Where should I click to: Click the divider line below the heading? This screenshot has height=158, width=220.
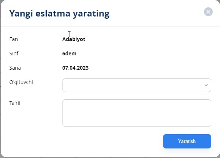point(110,26)
